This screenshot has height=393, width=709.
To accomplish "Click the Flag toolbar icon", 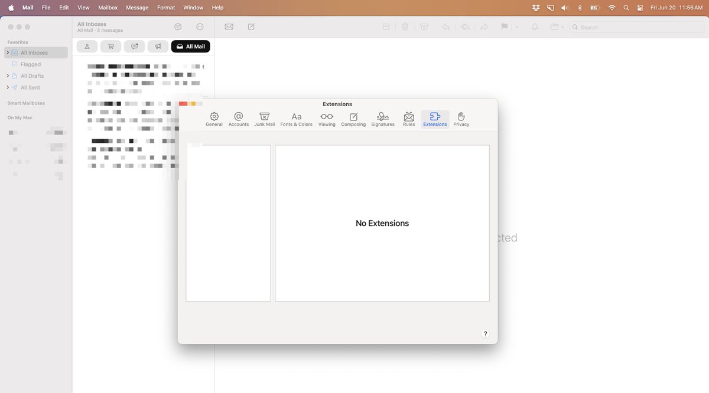I will pos(505,27).
